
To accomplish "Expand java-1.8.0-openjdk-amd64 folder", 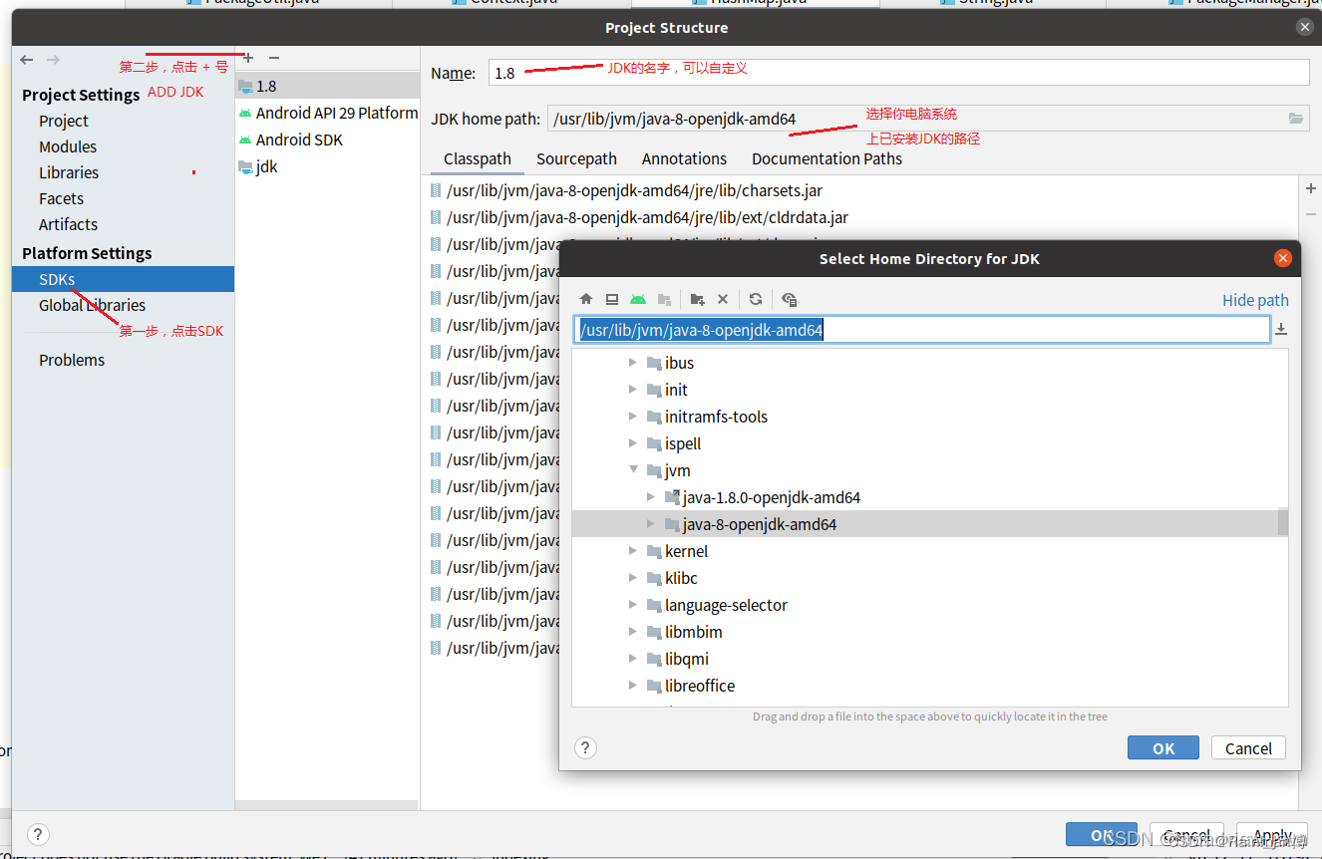I will (x=651, y=497).
